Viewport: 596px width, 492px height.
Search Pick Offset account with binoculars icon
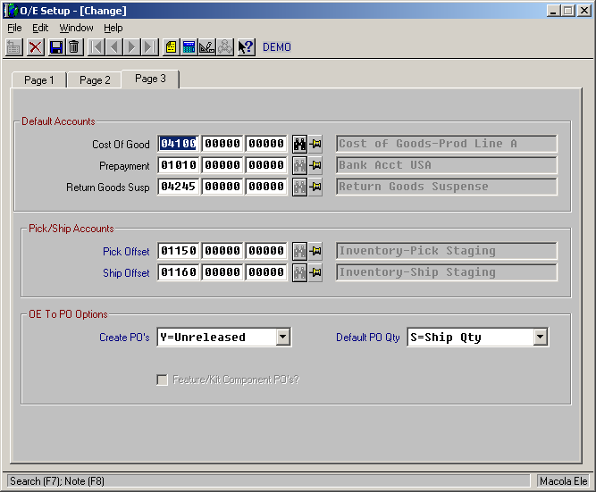[x=299, y=251]
